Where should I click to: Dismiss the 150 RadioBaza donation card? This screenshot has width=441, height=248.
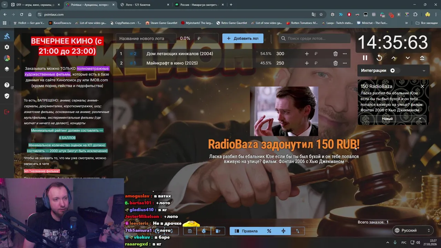[x=422, y=86]
